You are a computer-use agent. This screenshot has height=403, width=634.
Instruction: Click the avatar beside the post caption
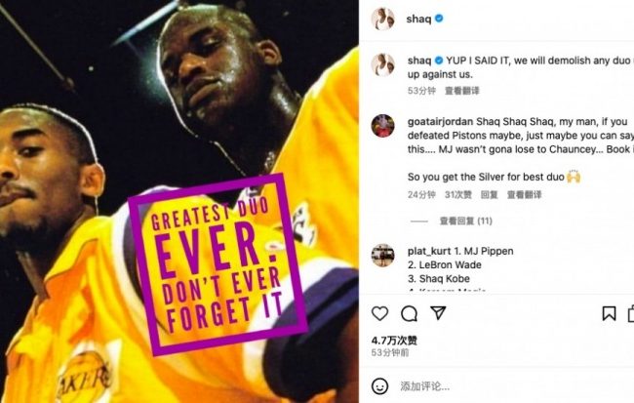click(x=383, y=65)
